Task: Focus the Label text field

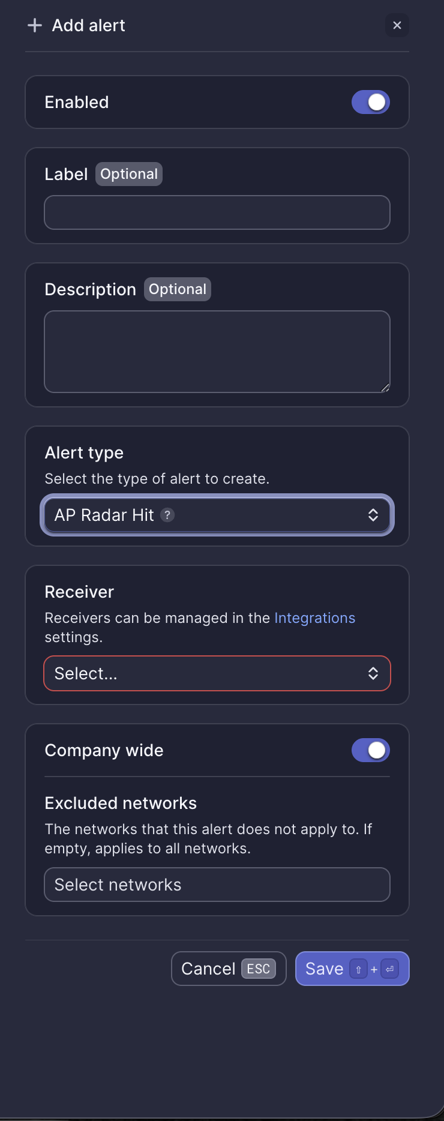Action: [x=216, y=212]
